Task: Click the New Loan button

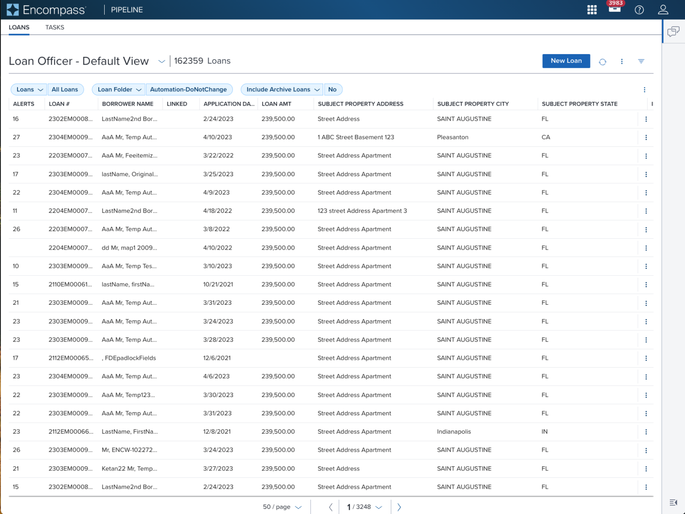Action: point(566,61)
